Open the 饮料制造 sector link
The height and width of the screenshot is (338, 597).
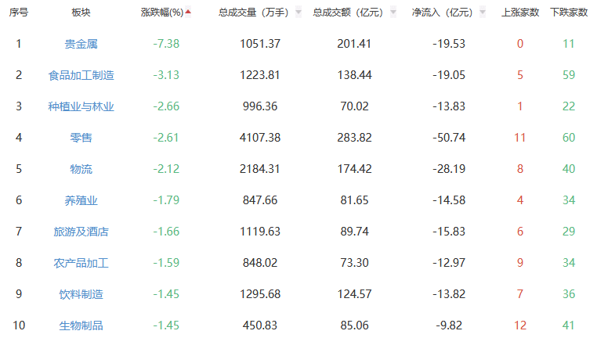click(81, 294)
